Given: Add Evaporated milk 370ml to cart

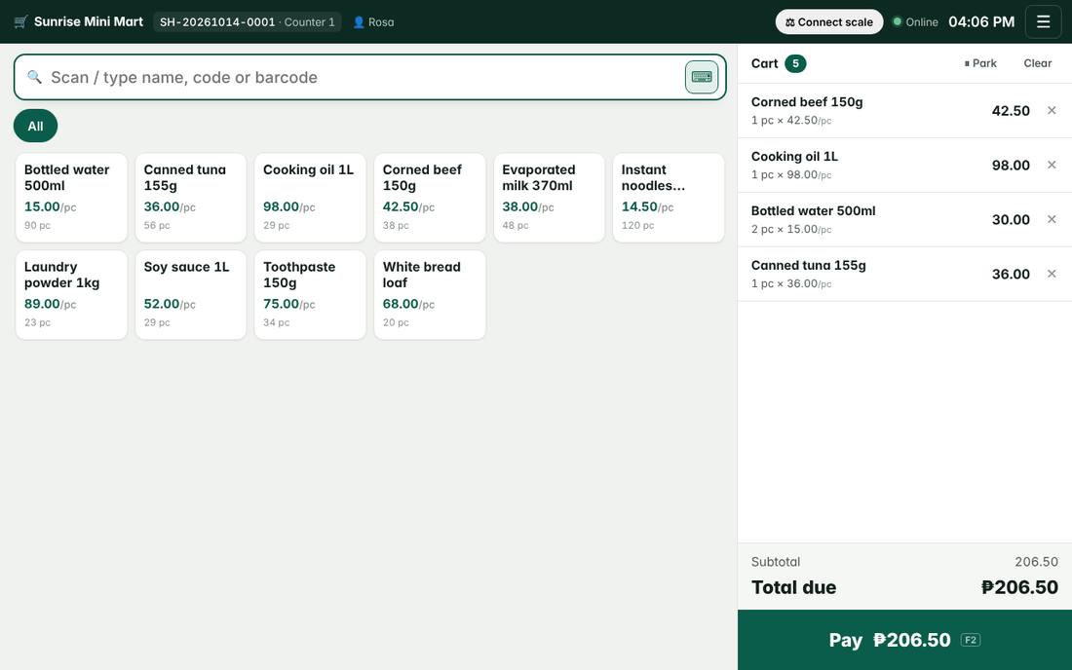Looking at the screenshot, I should [x=549, y=198].
